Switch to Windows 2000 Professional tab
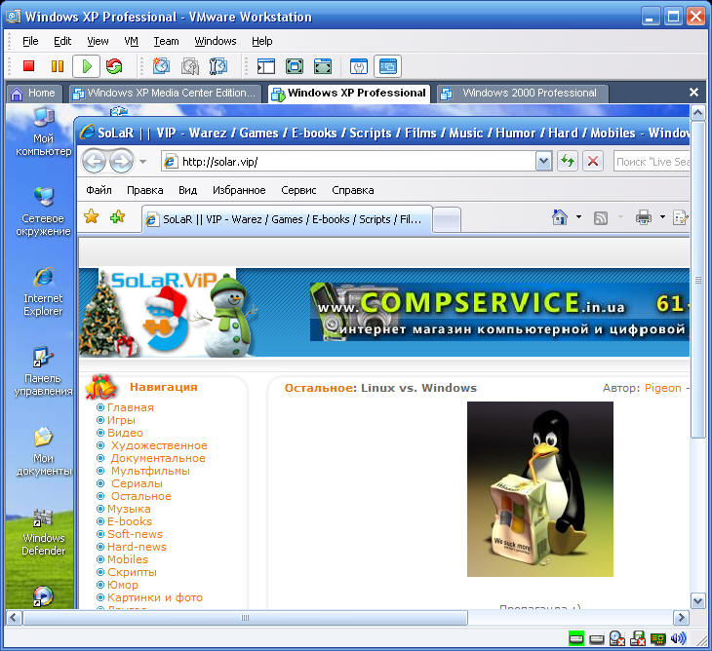 (x=528, y=94)
